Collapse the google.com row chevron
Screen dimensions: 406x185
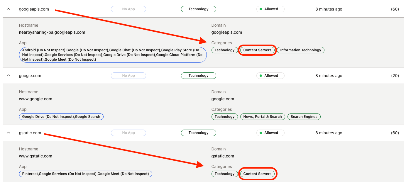(x=9, y=76)
